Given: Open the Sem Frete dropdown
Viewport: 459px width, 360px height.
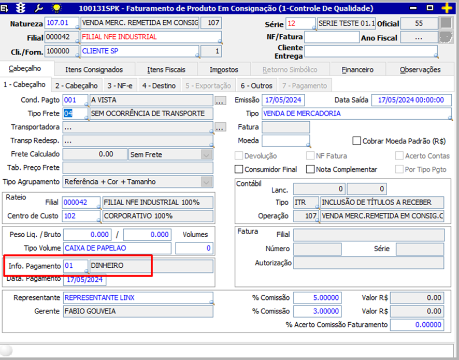Looking at the screenshot, I should (207, 154).
